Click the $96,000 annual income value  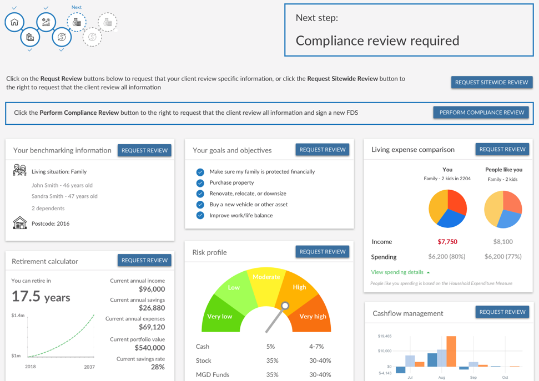click(x=152, y=289)
